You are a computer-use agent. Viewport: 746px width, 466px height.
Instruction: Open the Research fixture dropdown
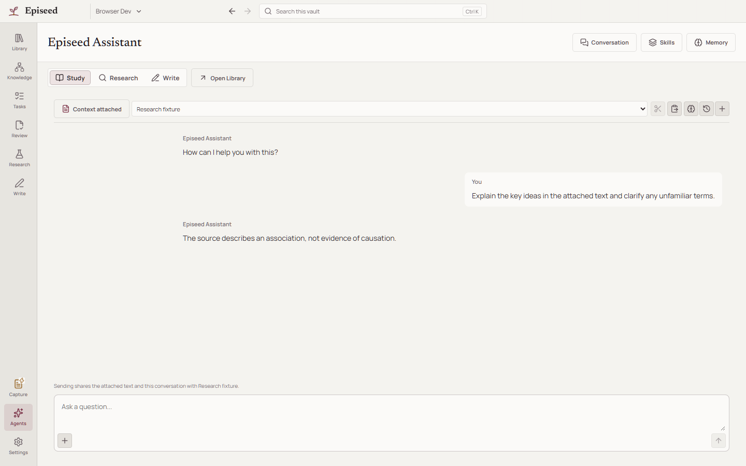click(x=390, y=109)
